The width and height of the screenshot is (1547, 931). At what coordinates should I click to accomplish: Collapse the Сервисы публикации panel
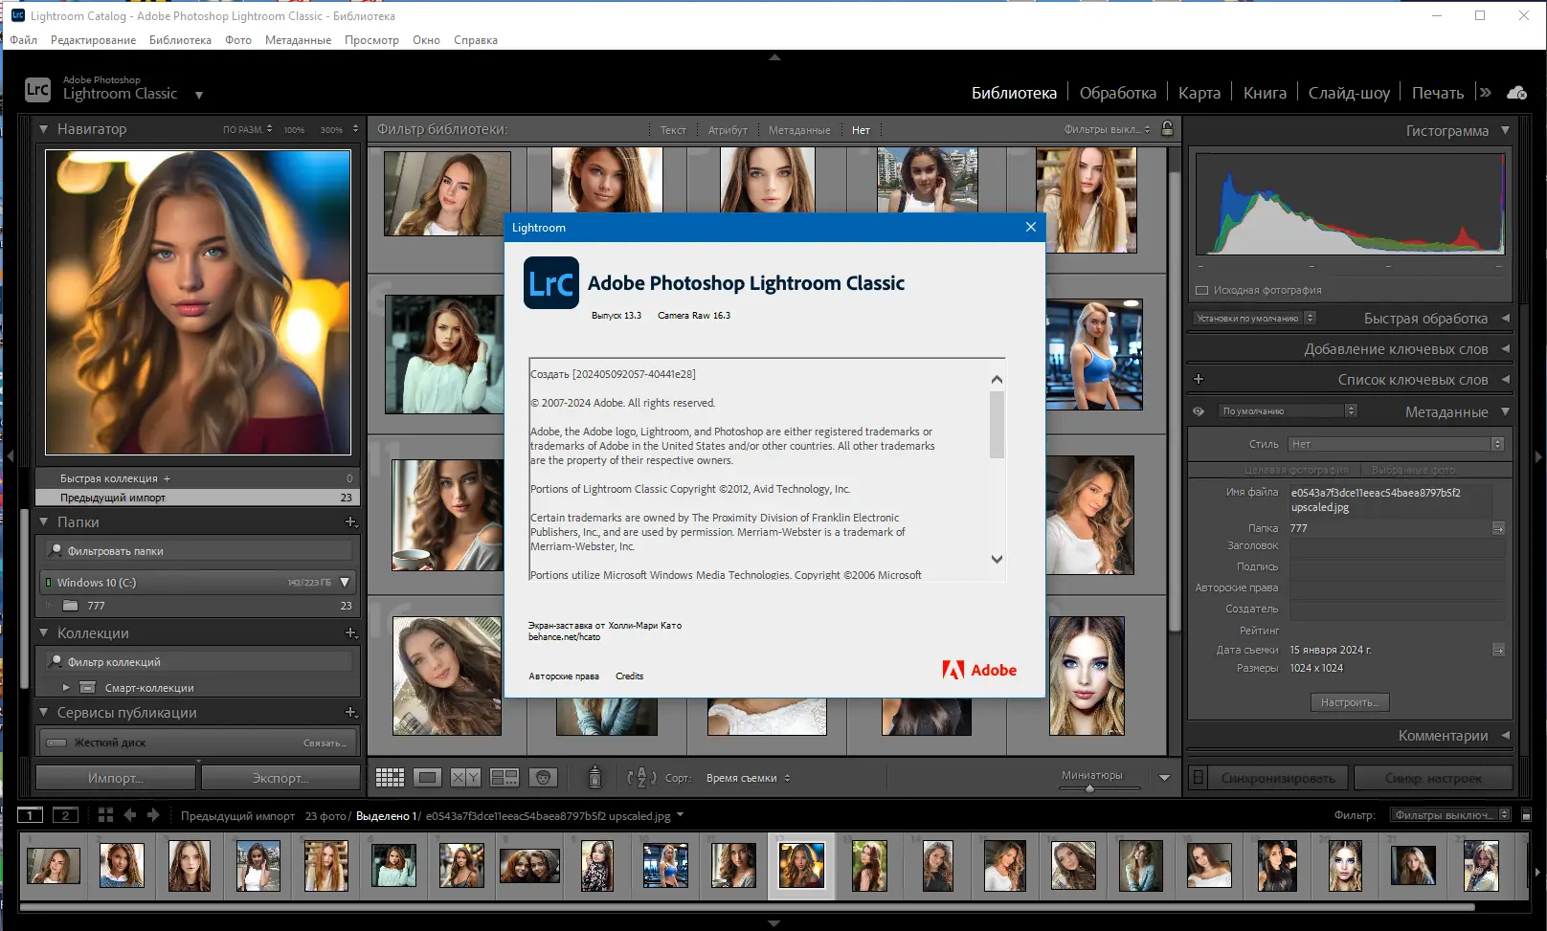click(x=43, y=713)
